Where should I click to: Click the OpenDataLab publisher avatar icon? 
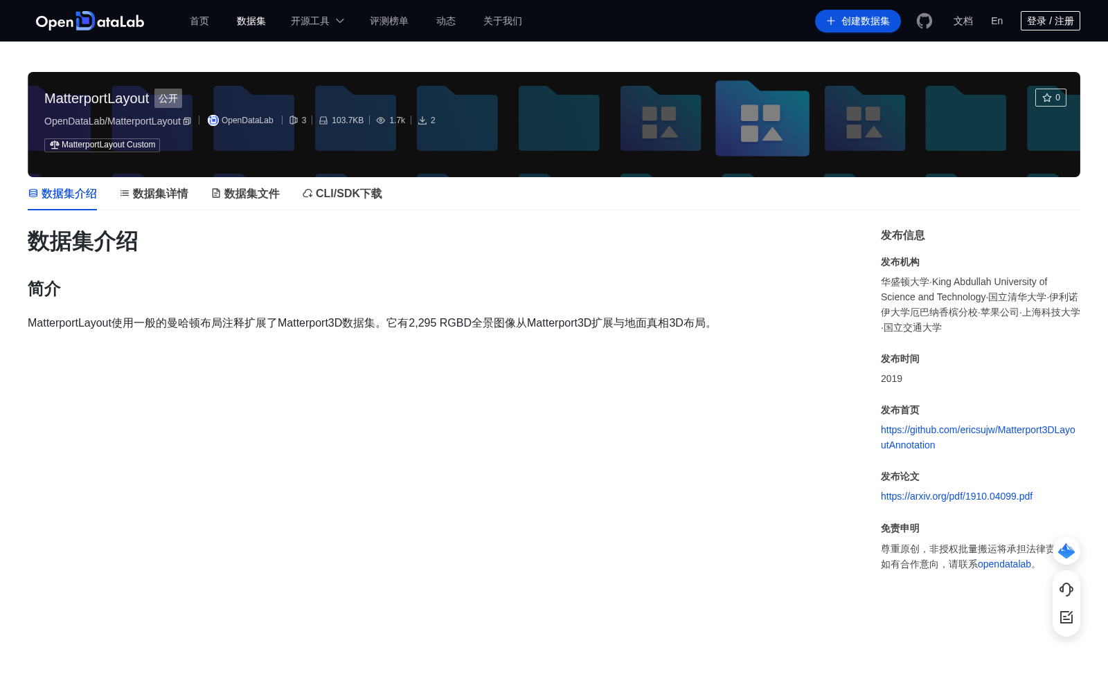coord(213,120)
